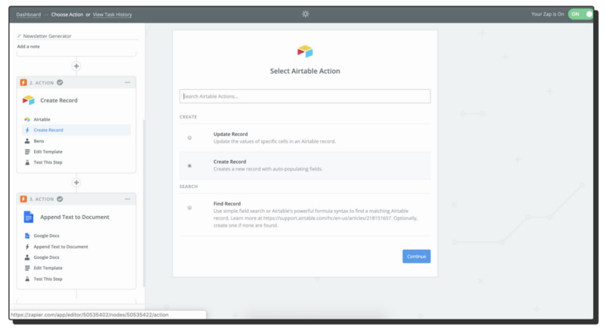Viewport: 605px width, 336px height.
Task: Open the options menu for 2. Action
Action: [x=128, y=82]
